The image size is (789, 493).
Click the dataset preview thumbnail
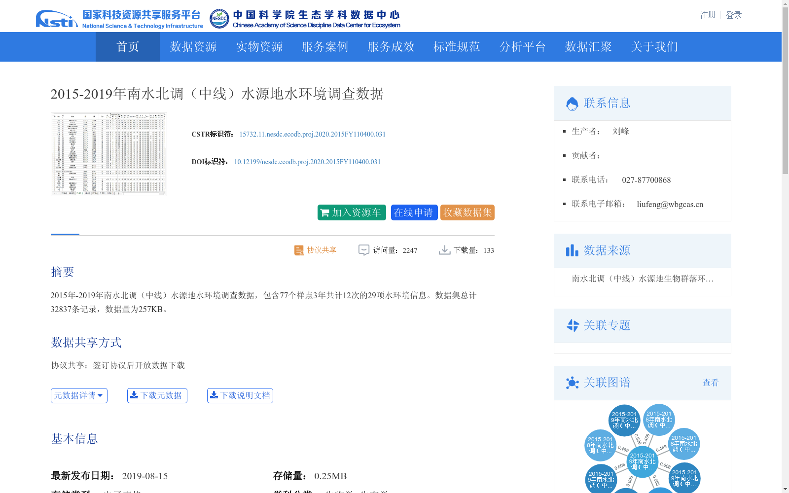point(109,154)
